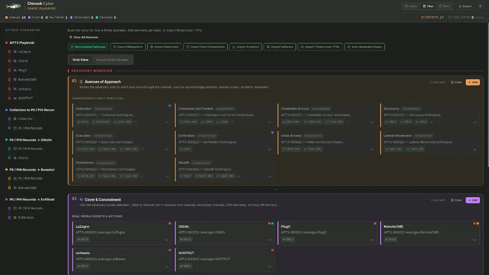This screenshot has width=489, height=275.
Task: Click Import Software button
Action: coord(279,47)
